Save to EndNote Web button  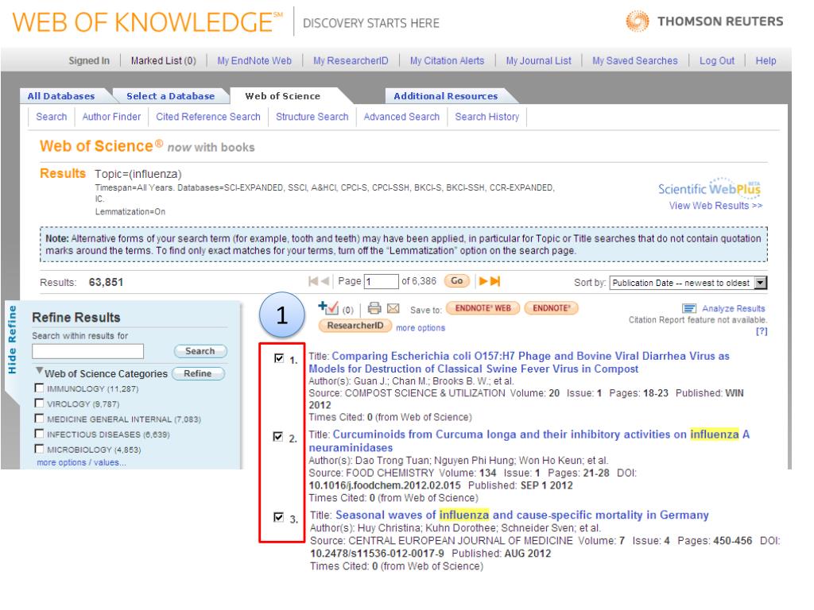pos(483,308)
